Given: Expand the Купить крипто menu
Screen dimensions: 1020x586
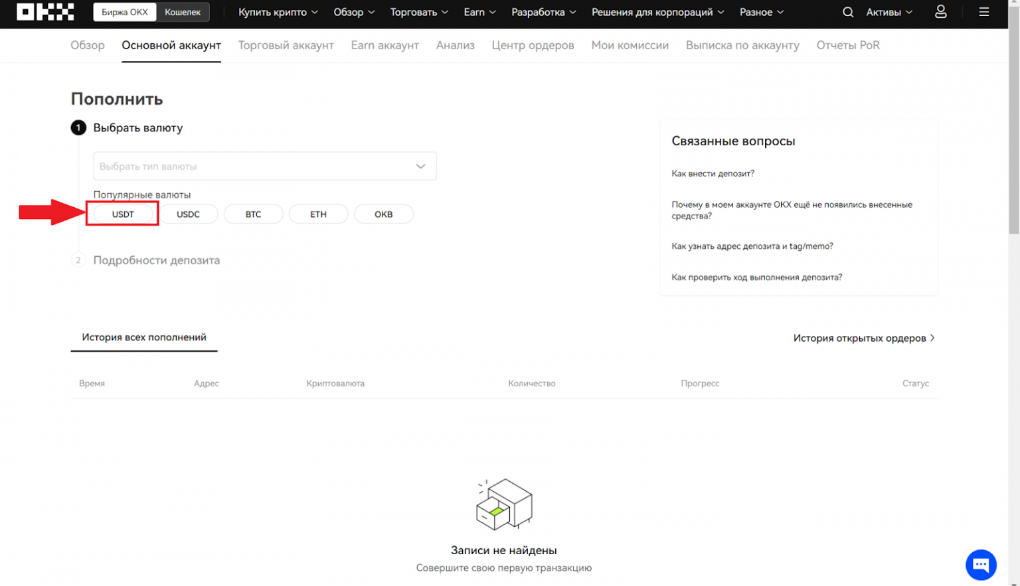Looking at the screenshot, I should pyautogui.click(x=278, y=12).
